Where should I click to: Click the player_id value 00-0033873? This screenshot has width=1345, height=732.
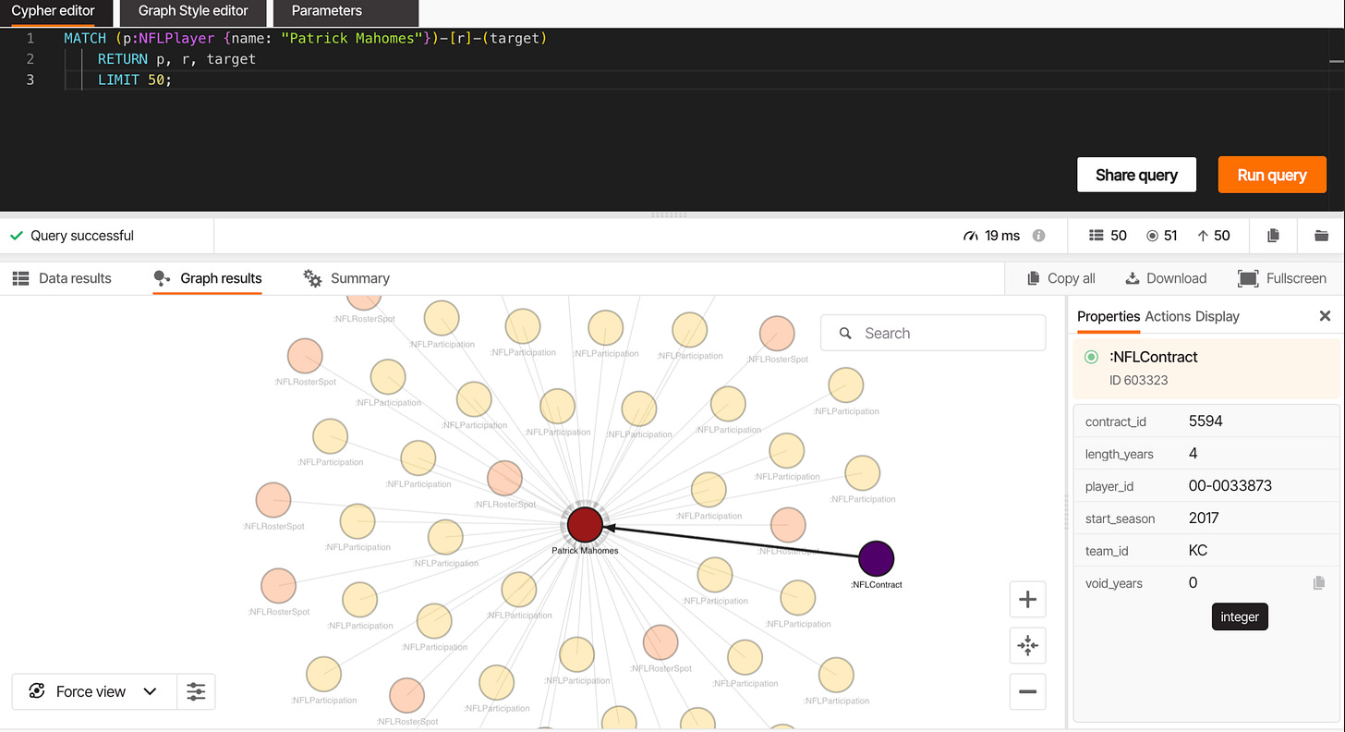coord(1230,486)
